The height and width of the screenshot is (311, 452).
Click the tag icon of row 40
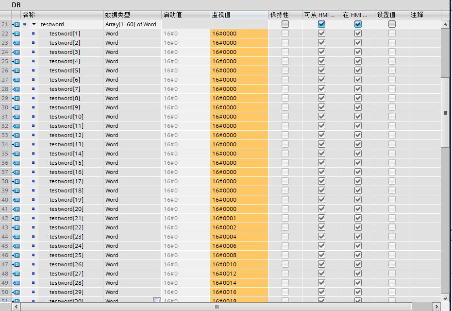tap(16, 200)
